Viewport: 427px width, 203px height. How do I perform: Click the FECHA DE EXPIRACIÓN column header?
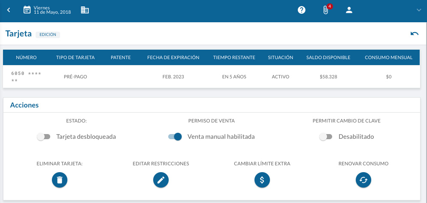click(x=173, y=58)
